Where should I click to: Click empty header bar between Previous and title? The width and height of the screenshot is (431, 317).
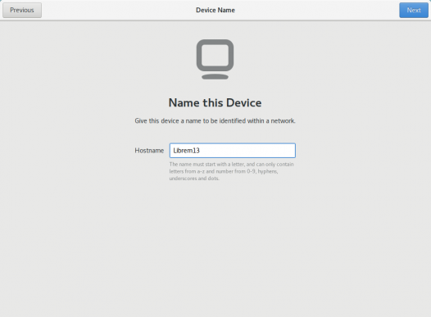118,10
